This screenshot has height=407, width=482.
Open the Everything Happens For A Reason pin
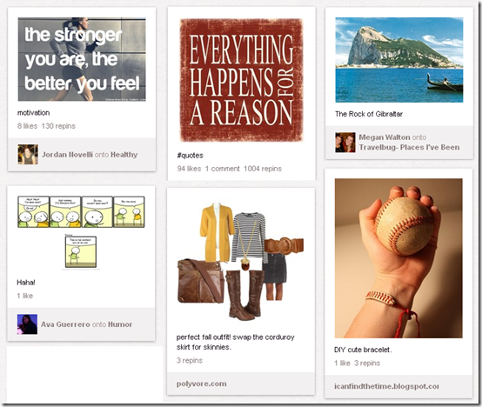pos(242,80)
